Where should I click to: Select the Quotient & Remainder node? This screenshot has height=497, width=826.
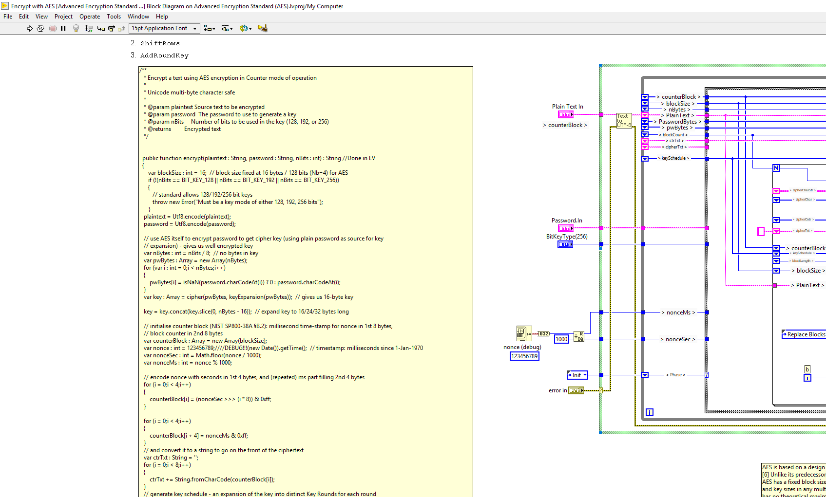[579, 337]
